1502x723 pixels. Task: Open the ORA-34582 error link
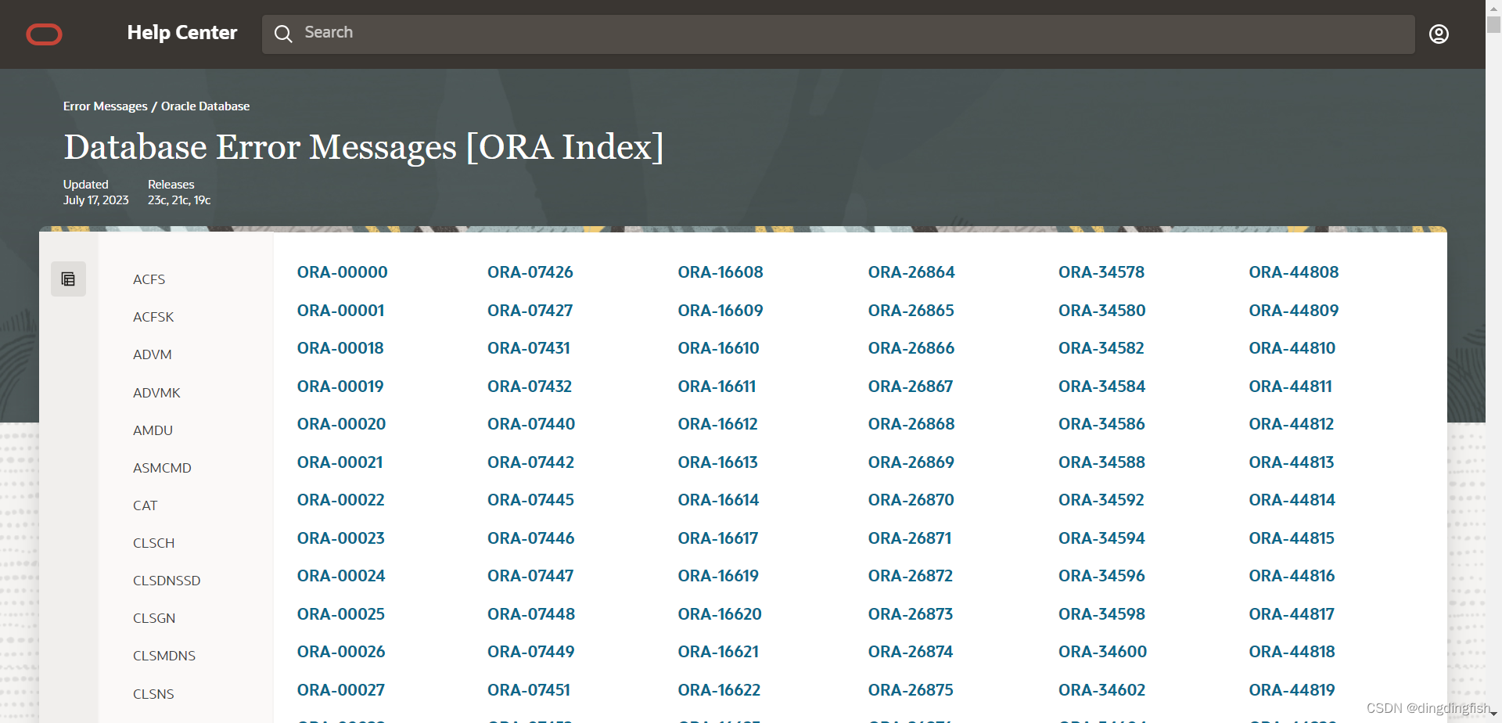1101,348
